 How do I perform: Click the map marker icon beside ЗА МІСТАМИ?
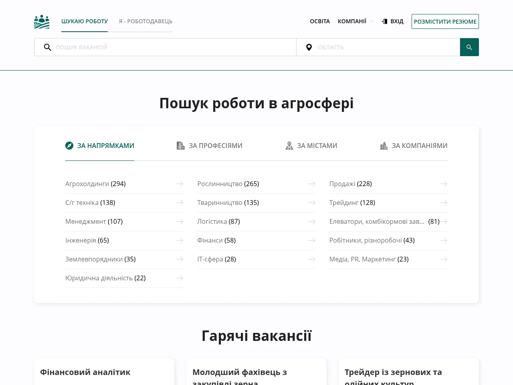pos(289,146)
